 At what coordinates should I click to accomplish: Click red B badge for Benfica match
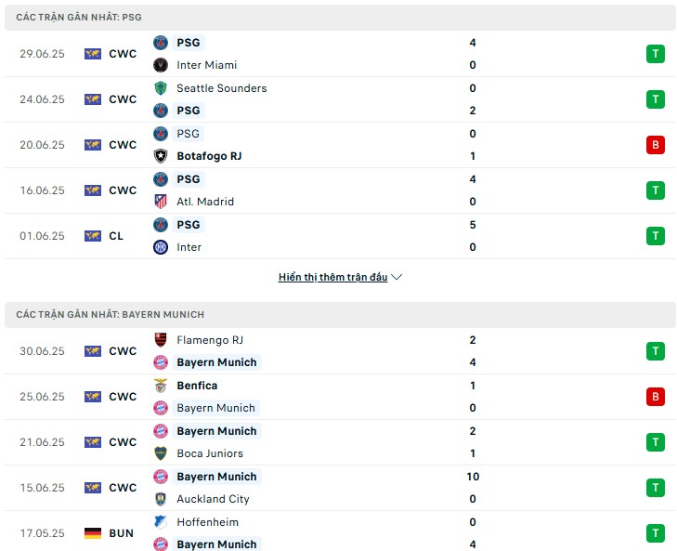655,397
